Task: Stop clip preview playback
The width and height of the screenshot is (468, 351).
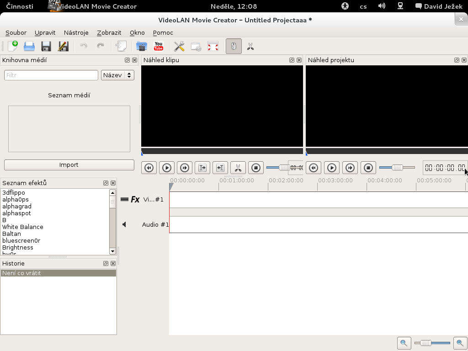Action: (x=256, y=168)
